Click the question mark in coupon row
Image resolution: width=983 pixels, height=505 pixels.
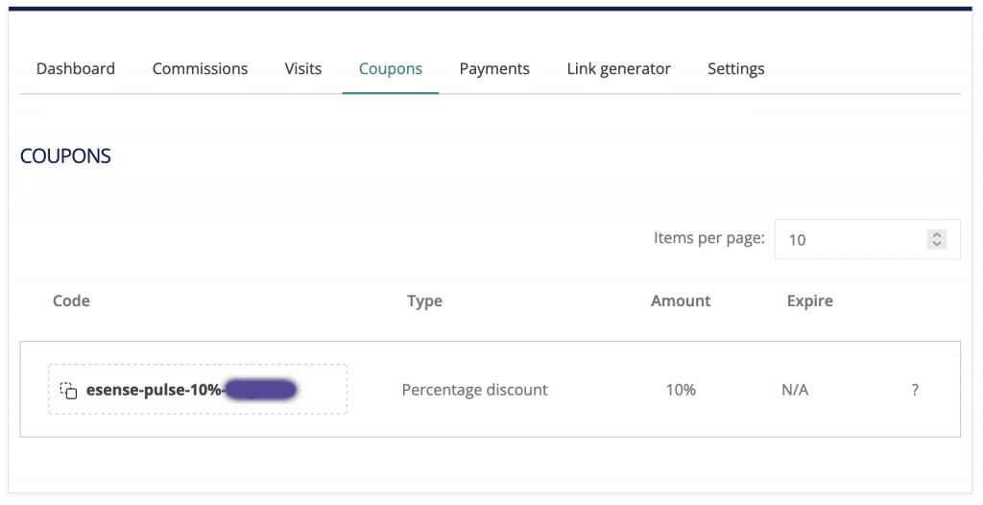pos(915,390)
